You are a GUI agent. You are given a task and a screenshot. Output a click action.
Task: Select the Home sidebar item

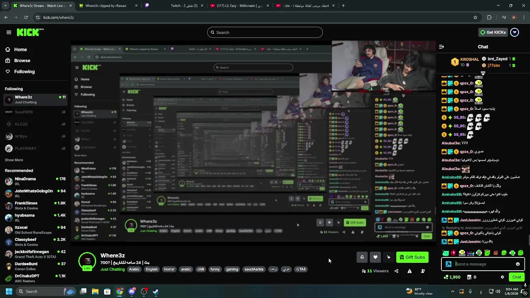34,50
